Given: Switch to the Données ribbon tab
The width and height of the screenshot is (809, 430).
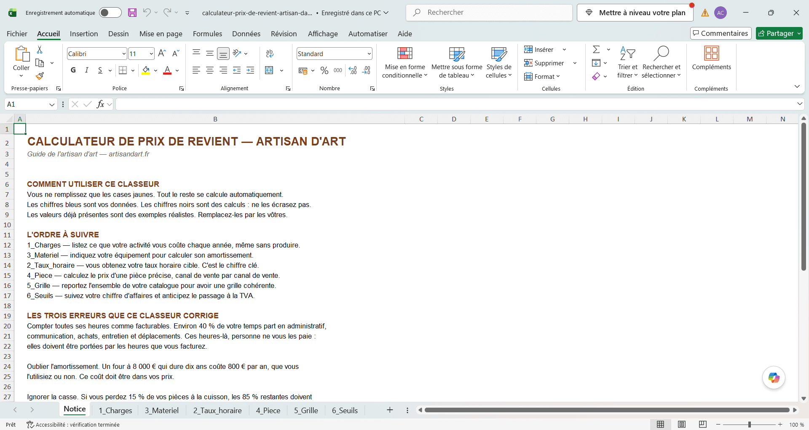Looking at the screenshot, I should 246,34.
